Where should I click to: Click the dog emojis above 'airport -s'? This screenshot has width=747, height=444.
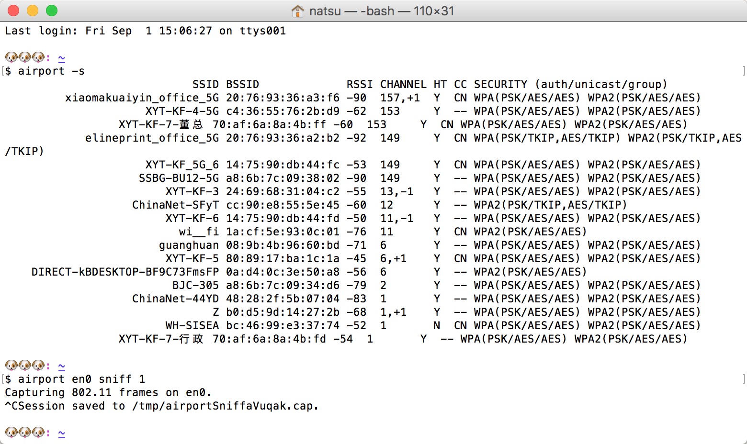click(25, 58)
